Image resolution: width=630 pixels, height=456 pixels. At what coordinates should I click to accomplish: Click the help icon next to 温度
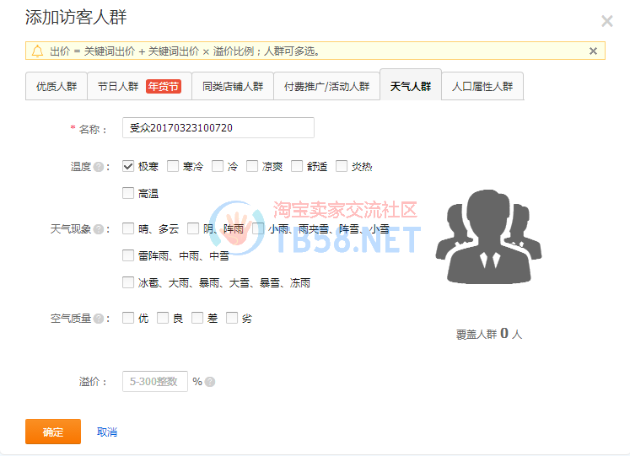click(x=99, y=167)
